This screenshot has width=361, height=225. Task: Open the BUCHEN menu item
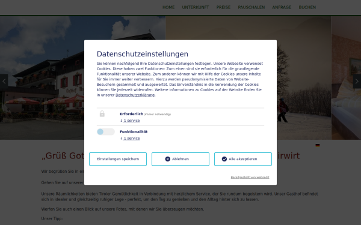click(x=307, y=7)
